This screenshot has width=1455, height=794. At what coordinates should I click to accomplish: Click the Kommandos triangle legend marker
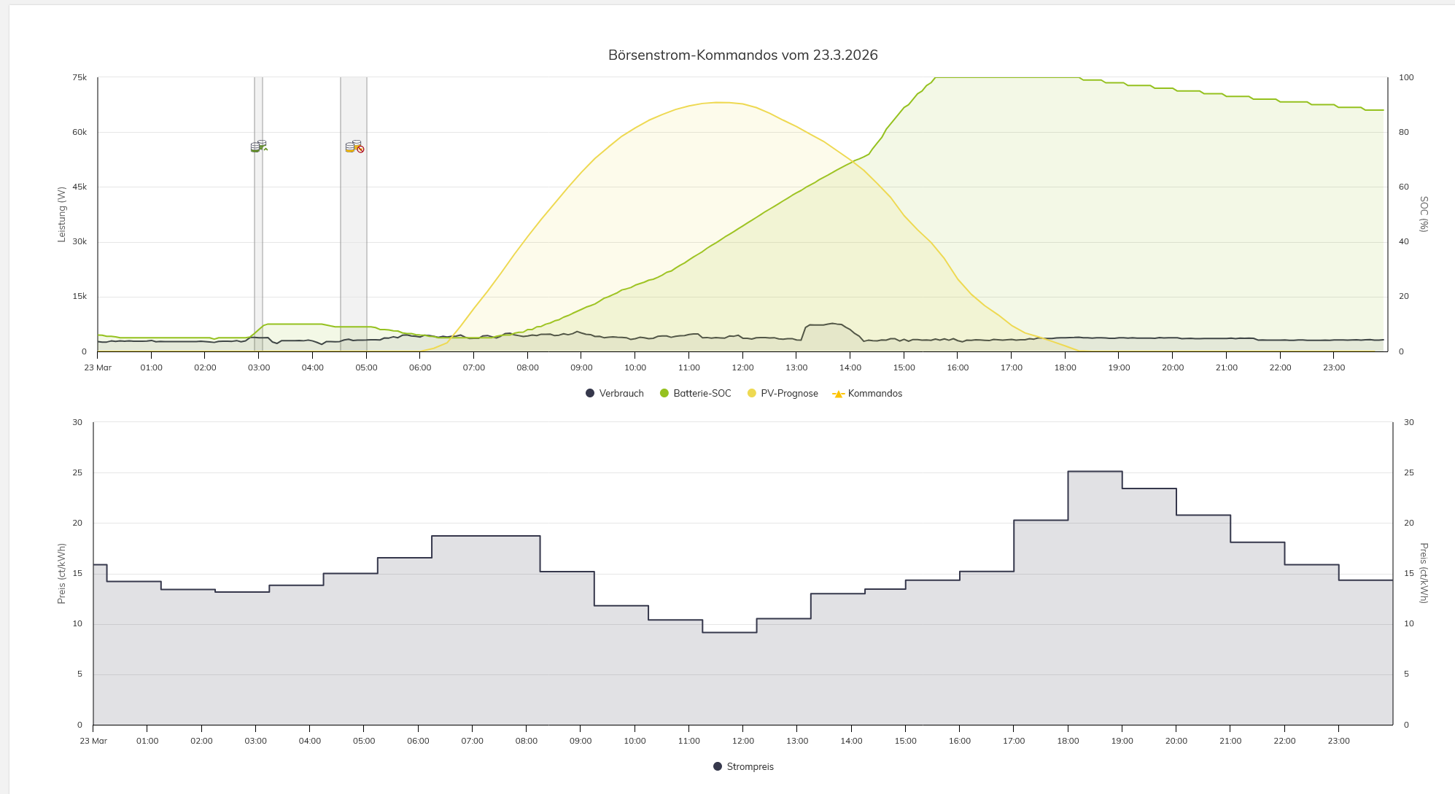(838, 394)
